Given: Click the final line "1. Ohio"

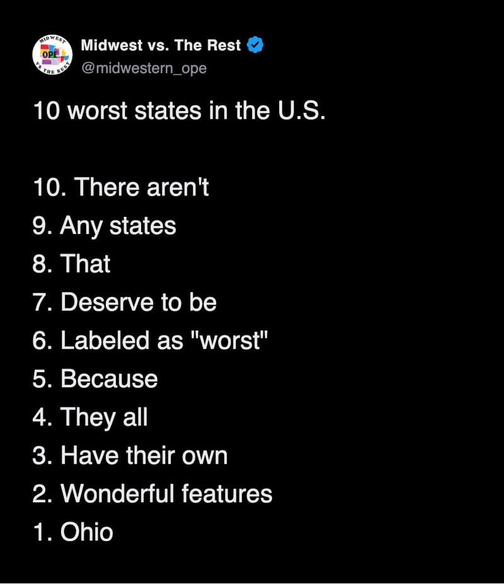Looking at the screenshot, I should click(73, 532).
